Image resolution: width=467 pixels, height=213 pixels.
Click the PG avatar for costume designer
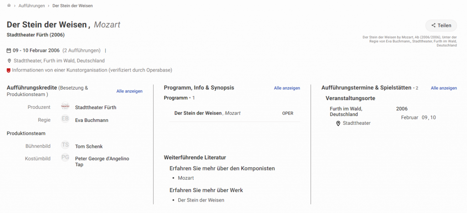[65, 158]
